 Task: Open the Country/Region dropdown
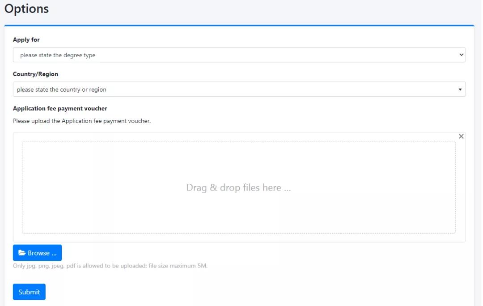[239, 89]
